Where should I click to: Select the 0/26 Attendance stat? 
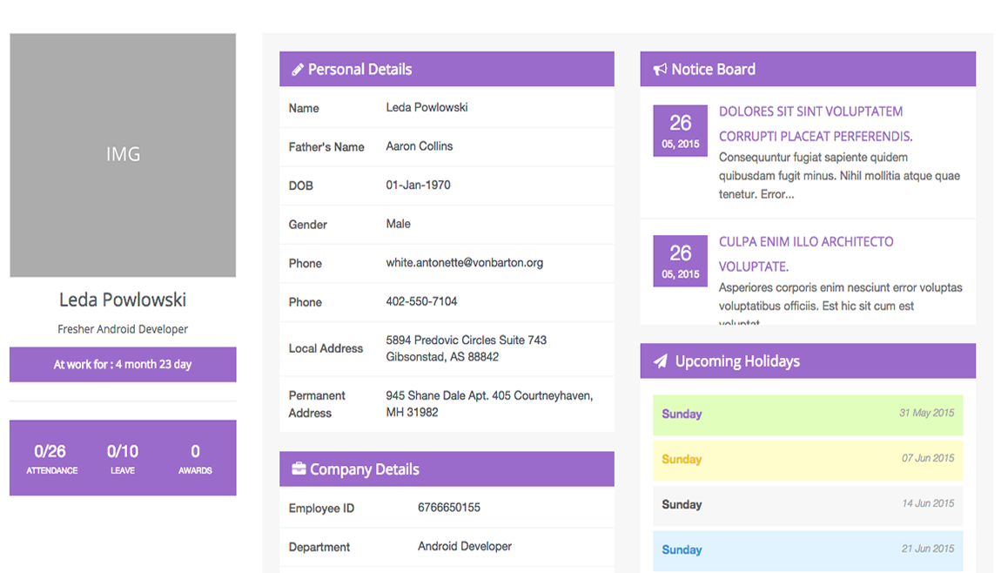tap(51, 458)
